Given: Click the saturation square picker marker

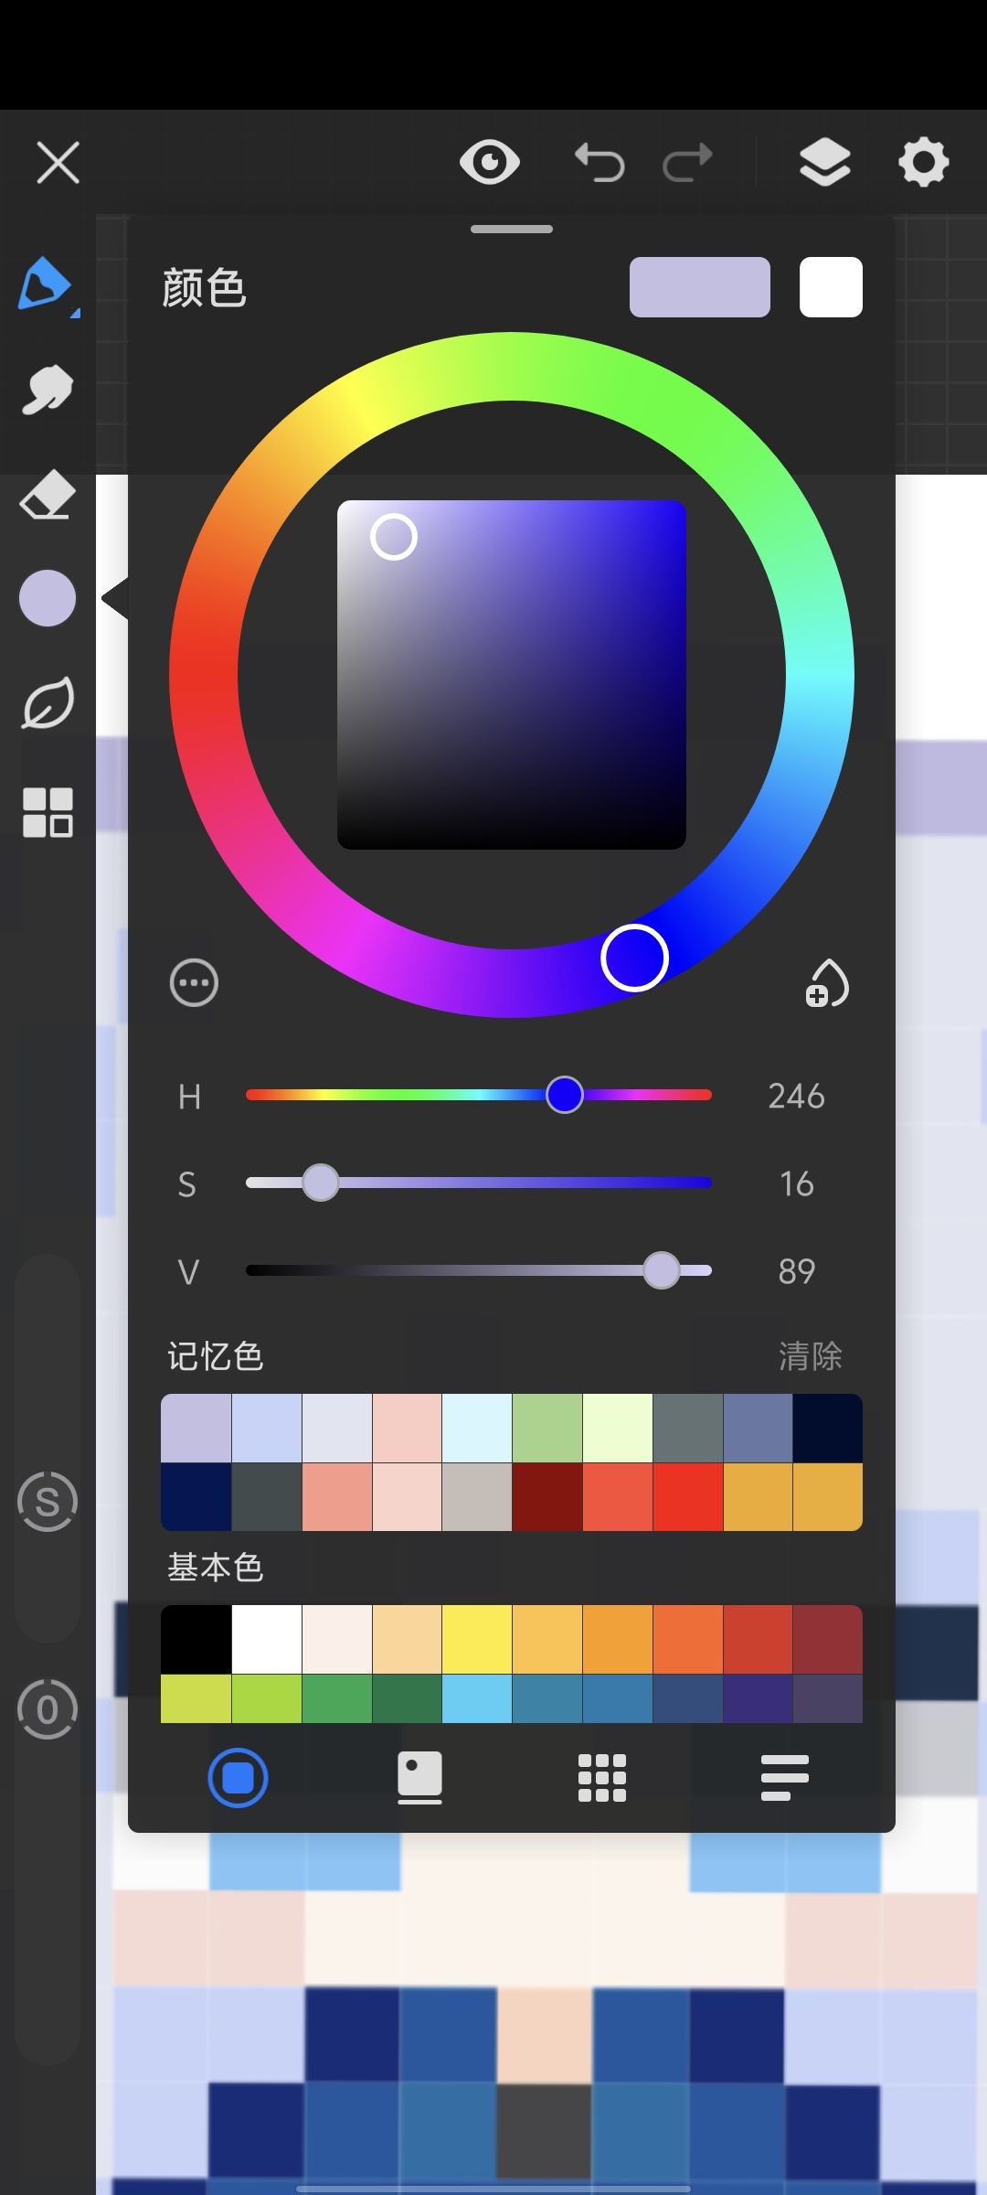Looking at the screenshot, I should [x=394, y=537].
